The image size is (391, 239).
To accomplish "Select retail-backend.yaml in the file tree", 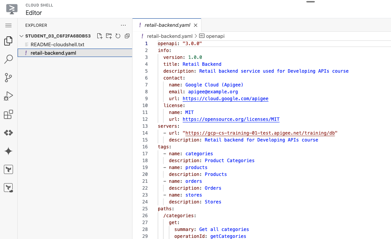I will pos(75,53).
